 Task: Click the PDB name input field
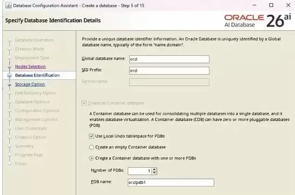pyautogui.click(x=171, y=183)
